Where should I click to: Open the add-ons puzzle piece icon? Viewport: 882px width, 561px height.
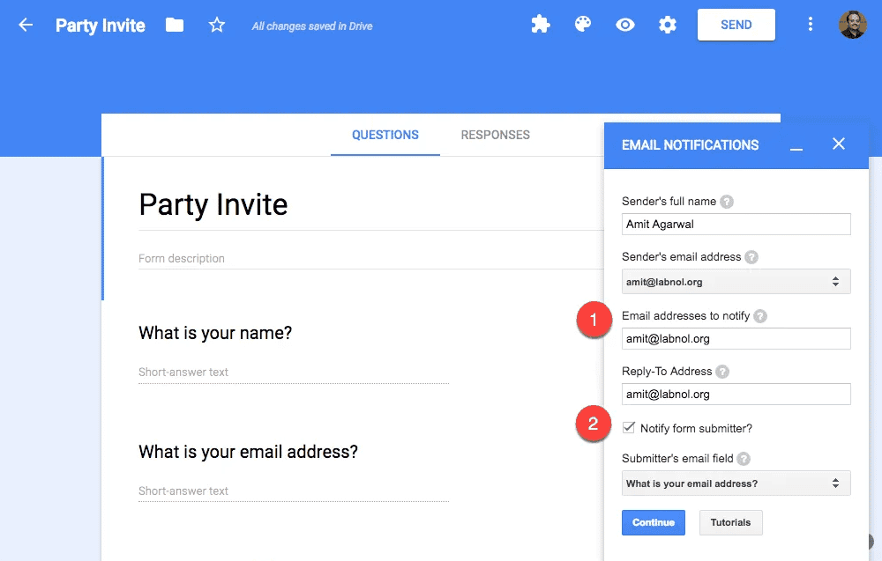pyautogui.click(x=541, y=25)
